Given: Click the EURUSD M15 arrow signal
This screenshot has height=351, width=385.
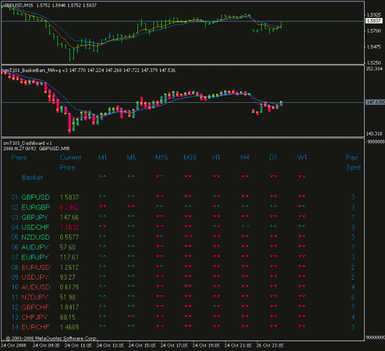Looking at the screenshot, I should (160, 266).
